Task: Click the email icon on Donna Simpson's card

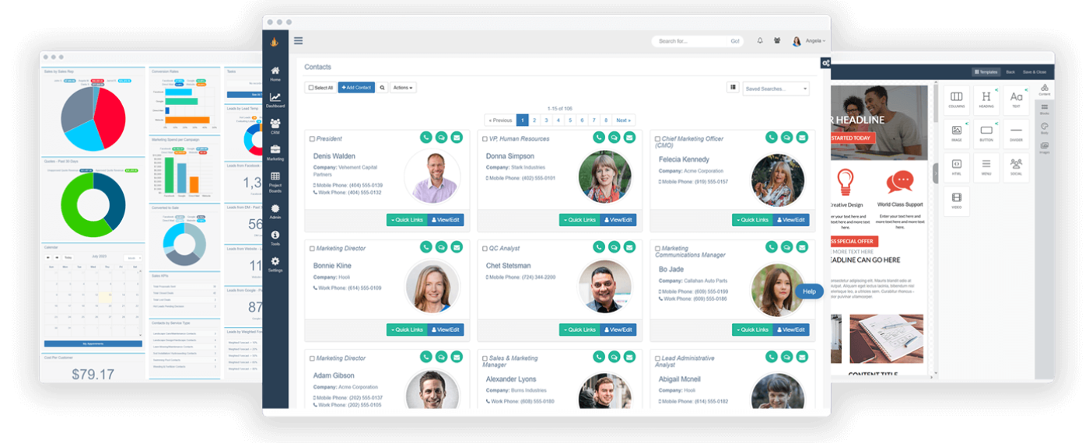Action: [629, 138]
